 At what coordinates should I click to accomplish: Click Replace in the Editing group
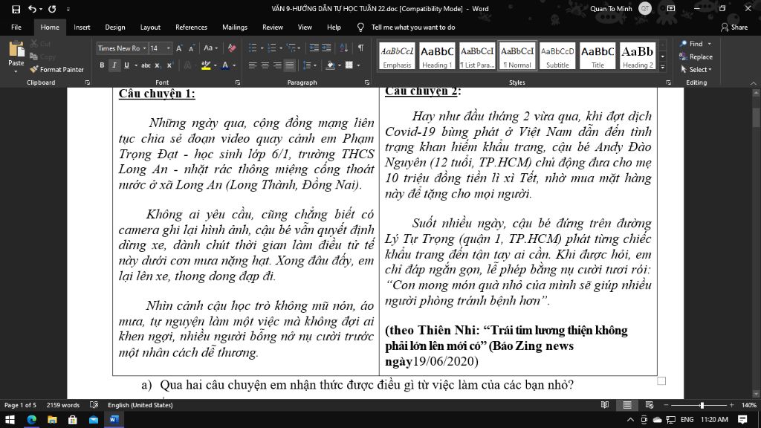pyautogui.click(x=696, y=56)
